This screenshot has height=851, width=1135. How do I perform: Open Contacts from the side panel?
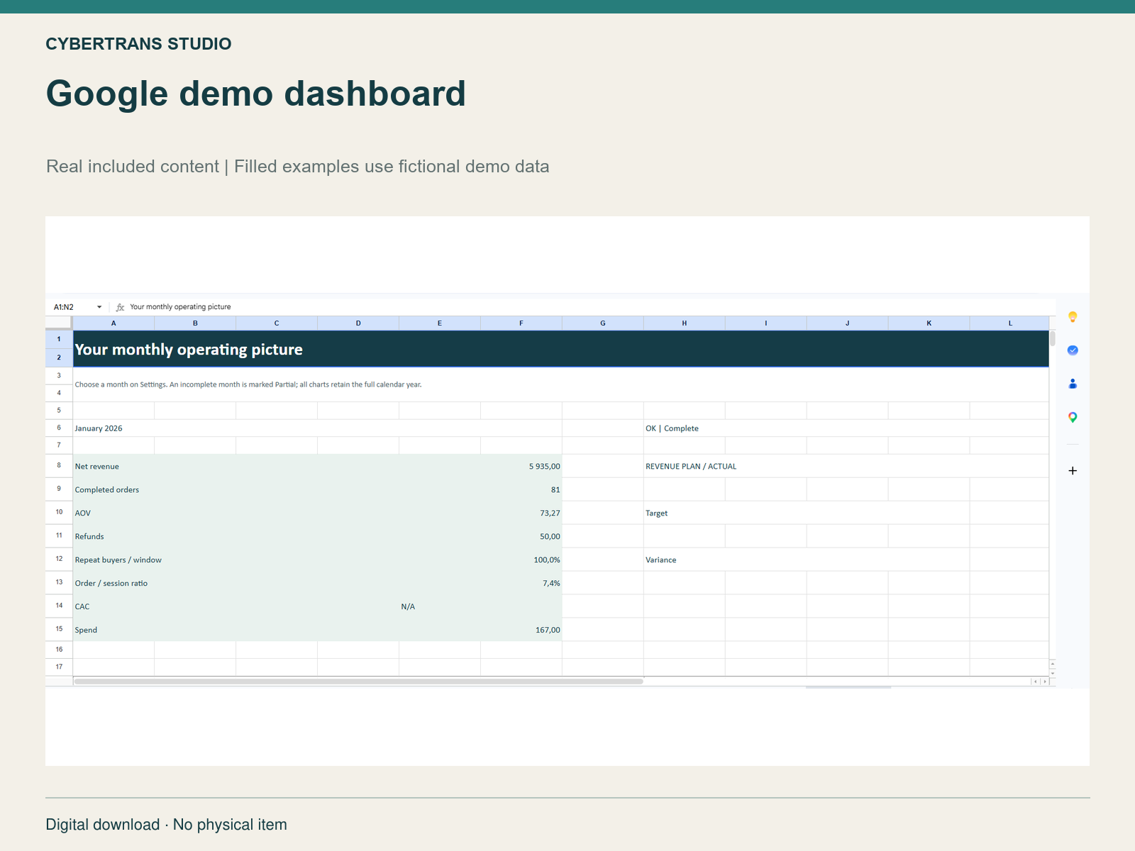point(1073,384)
